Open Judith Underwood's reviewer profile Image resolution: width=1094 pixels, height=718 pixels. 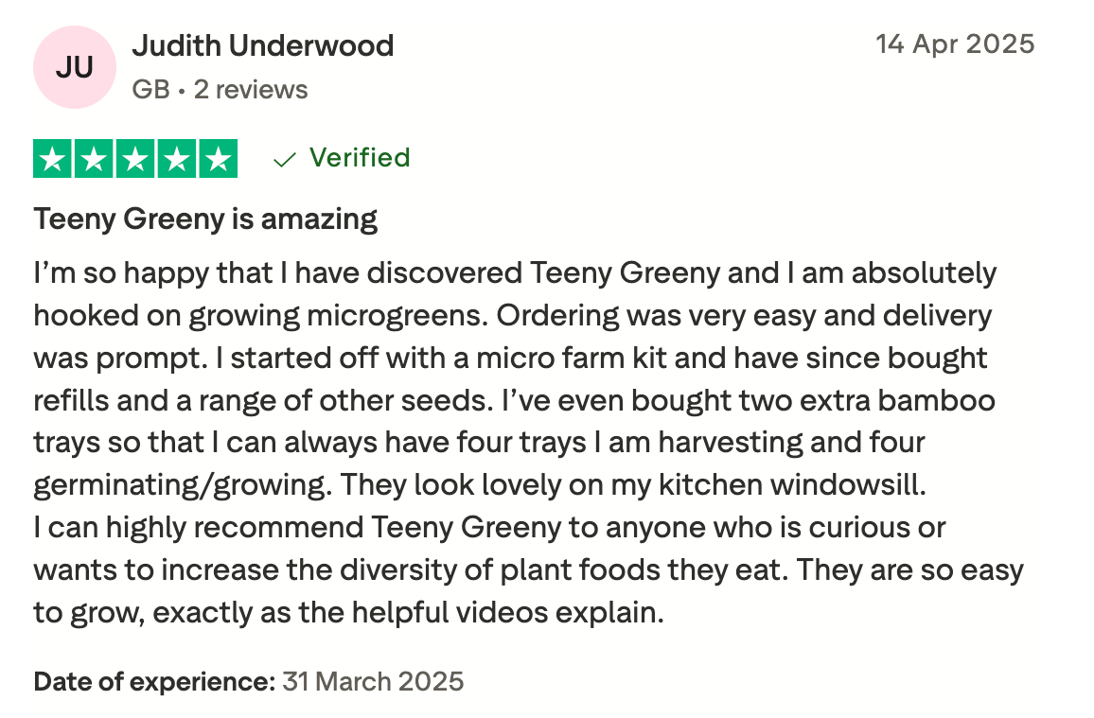tap(262, 45)
